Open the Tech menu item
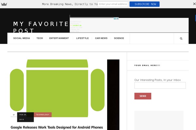Screen dimensions: 196x130 click(x=40, y=38)
